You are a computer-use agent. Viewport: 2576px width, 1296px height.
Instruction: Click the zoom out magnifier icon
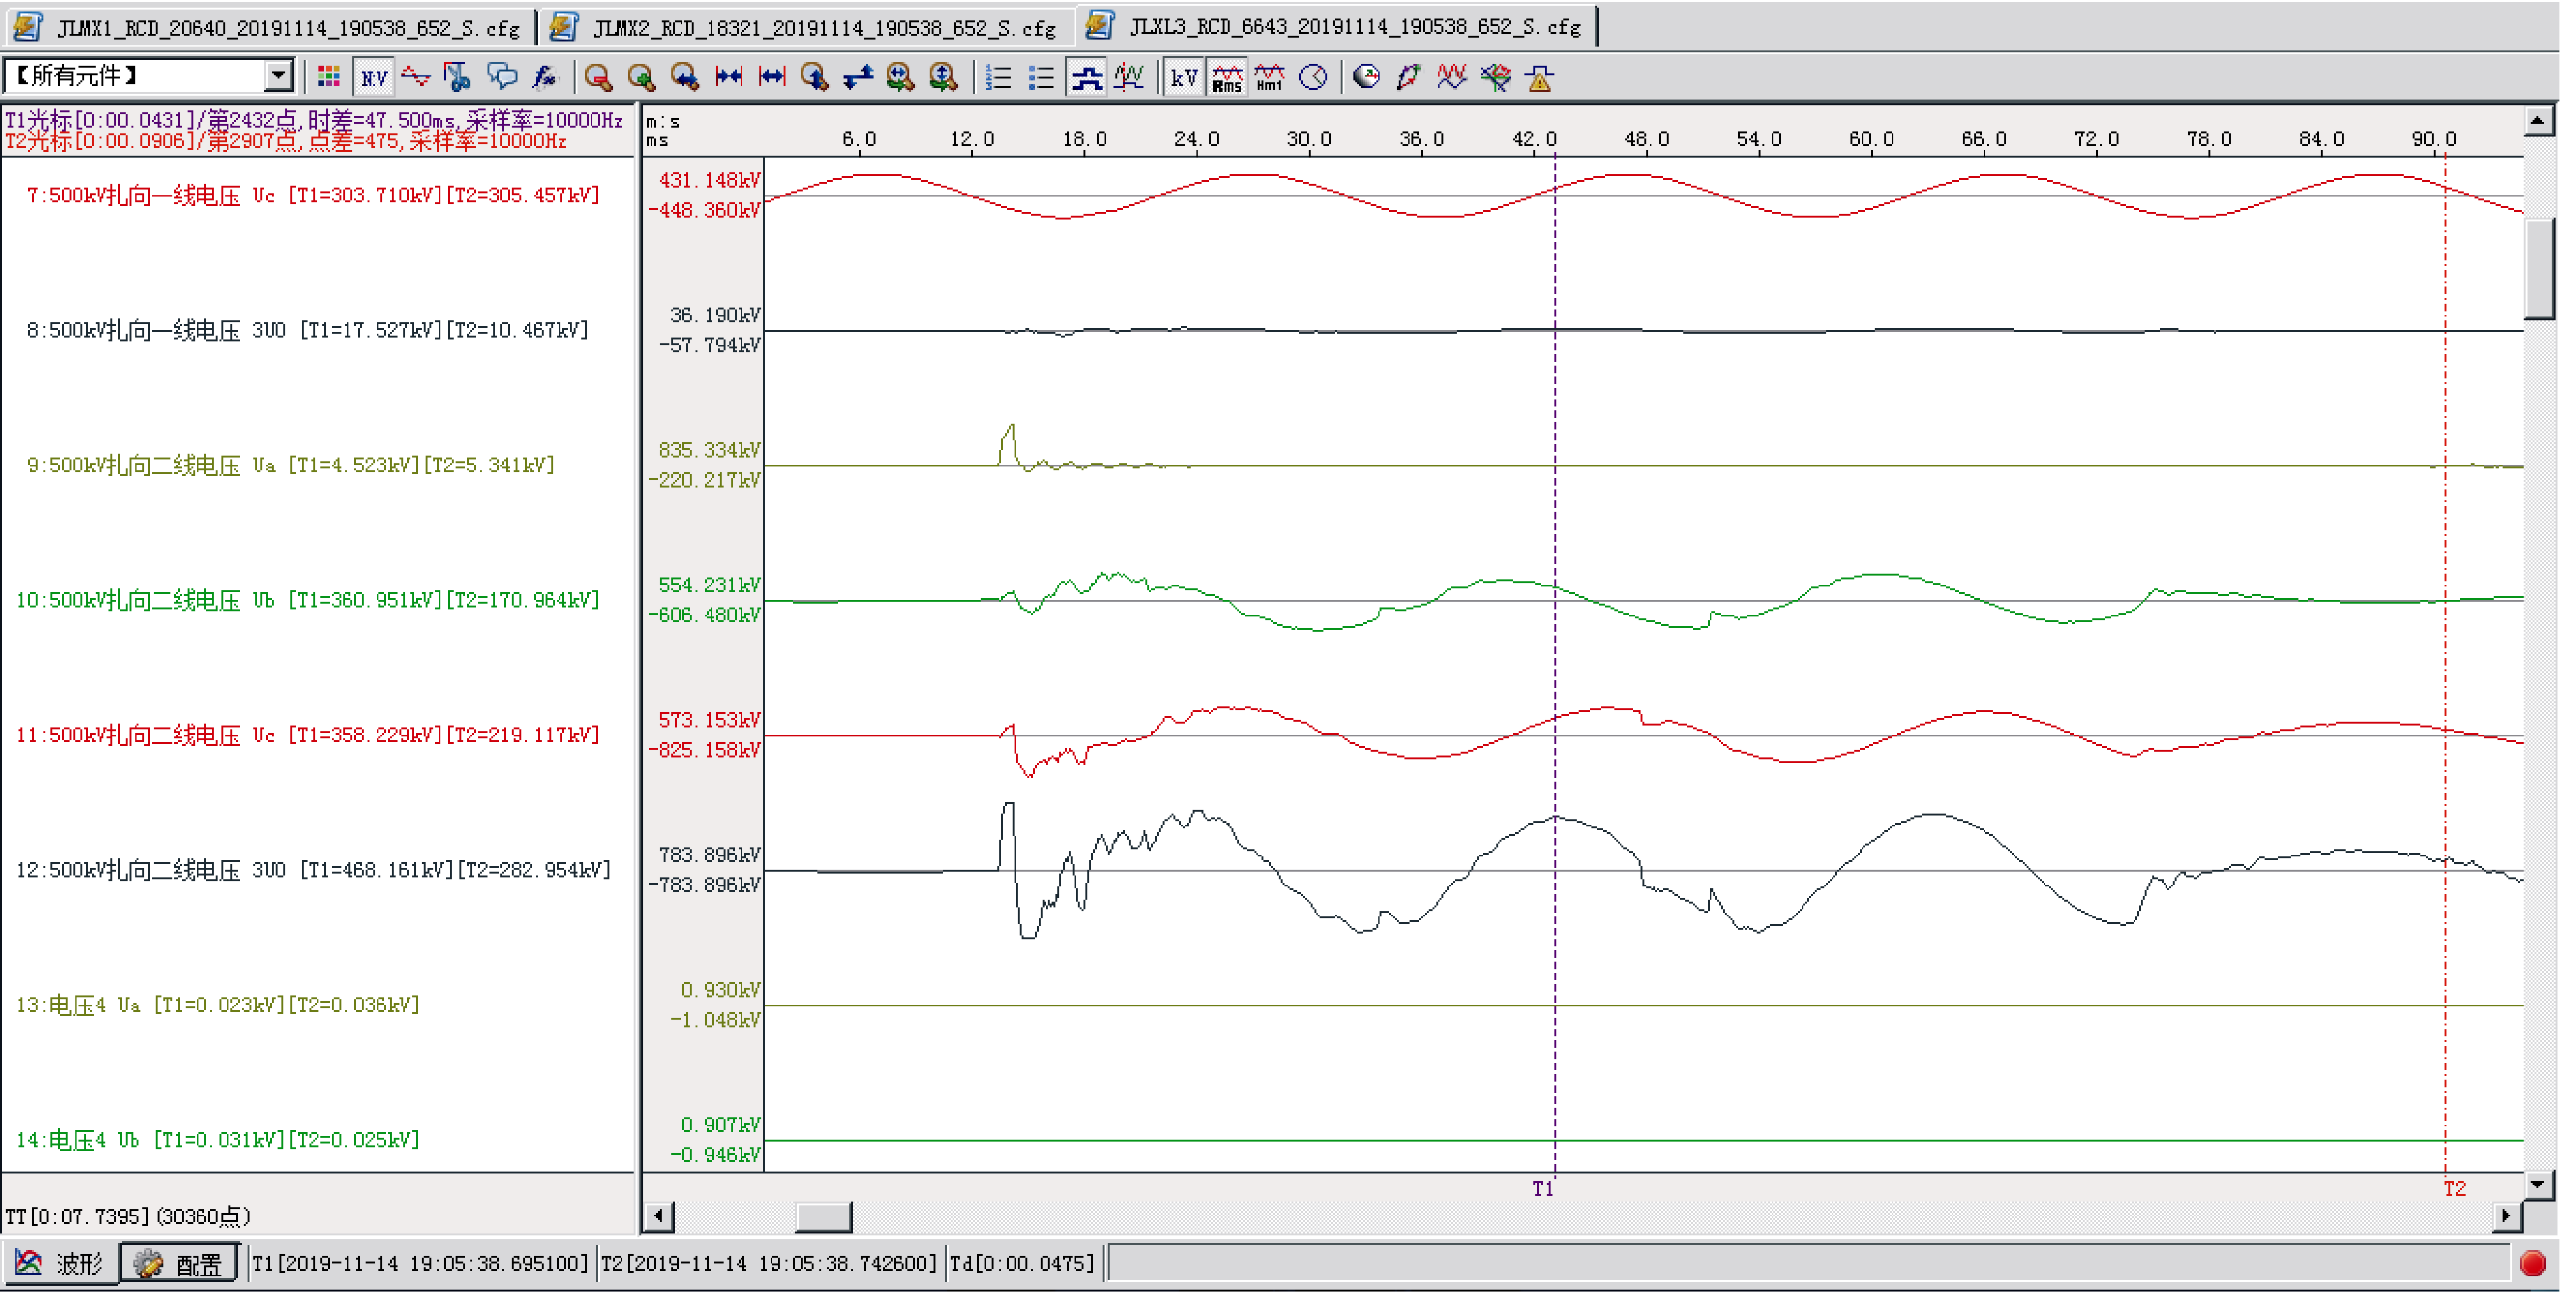(598, 77)
